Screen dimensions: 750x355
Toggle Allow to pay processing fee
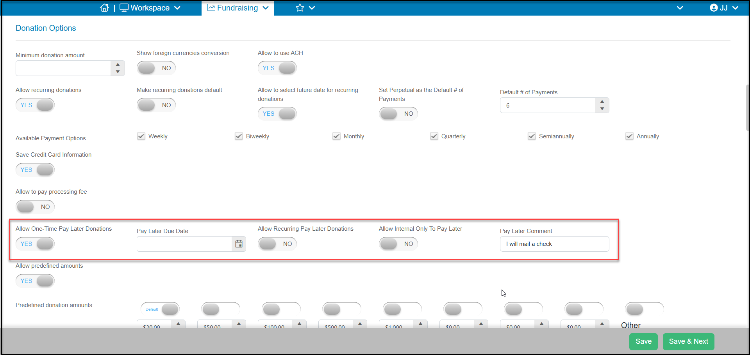pos(35,207)
